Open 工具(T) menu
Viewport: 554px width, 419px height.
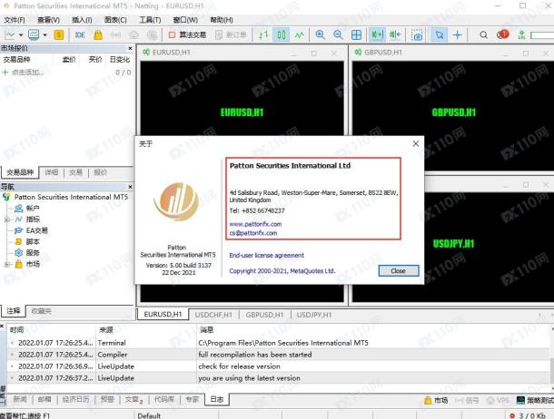(150, 20)
